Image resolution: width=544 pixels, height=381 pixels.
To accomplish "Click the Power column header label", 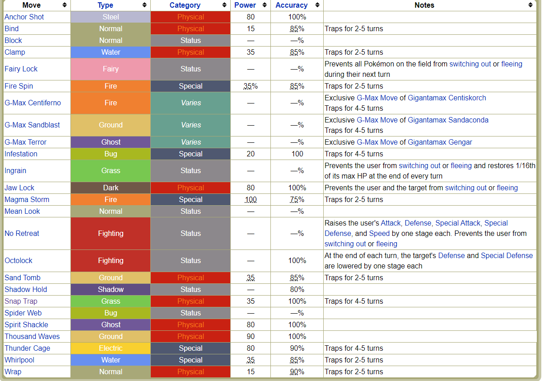I will tap(245, 5).
